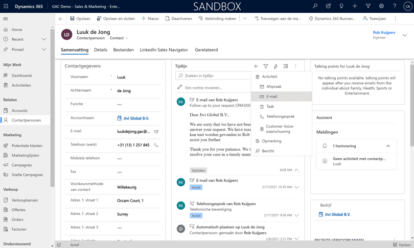Select Taak from the activity menu
Screen dimensions: 414x248
pyautogui.click(x=282, y=107)
